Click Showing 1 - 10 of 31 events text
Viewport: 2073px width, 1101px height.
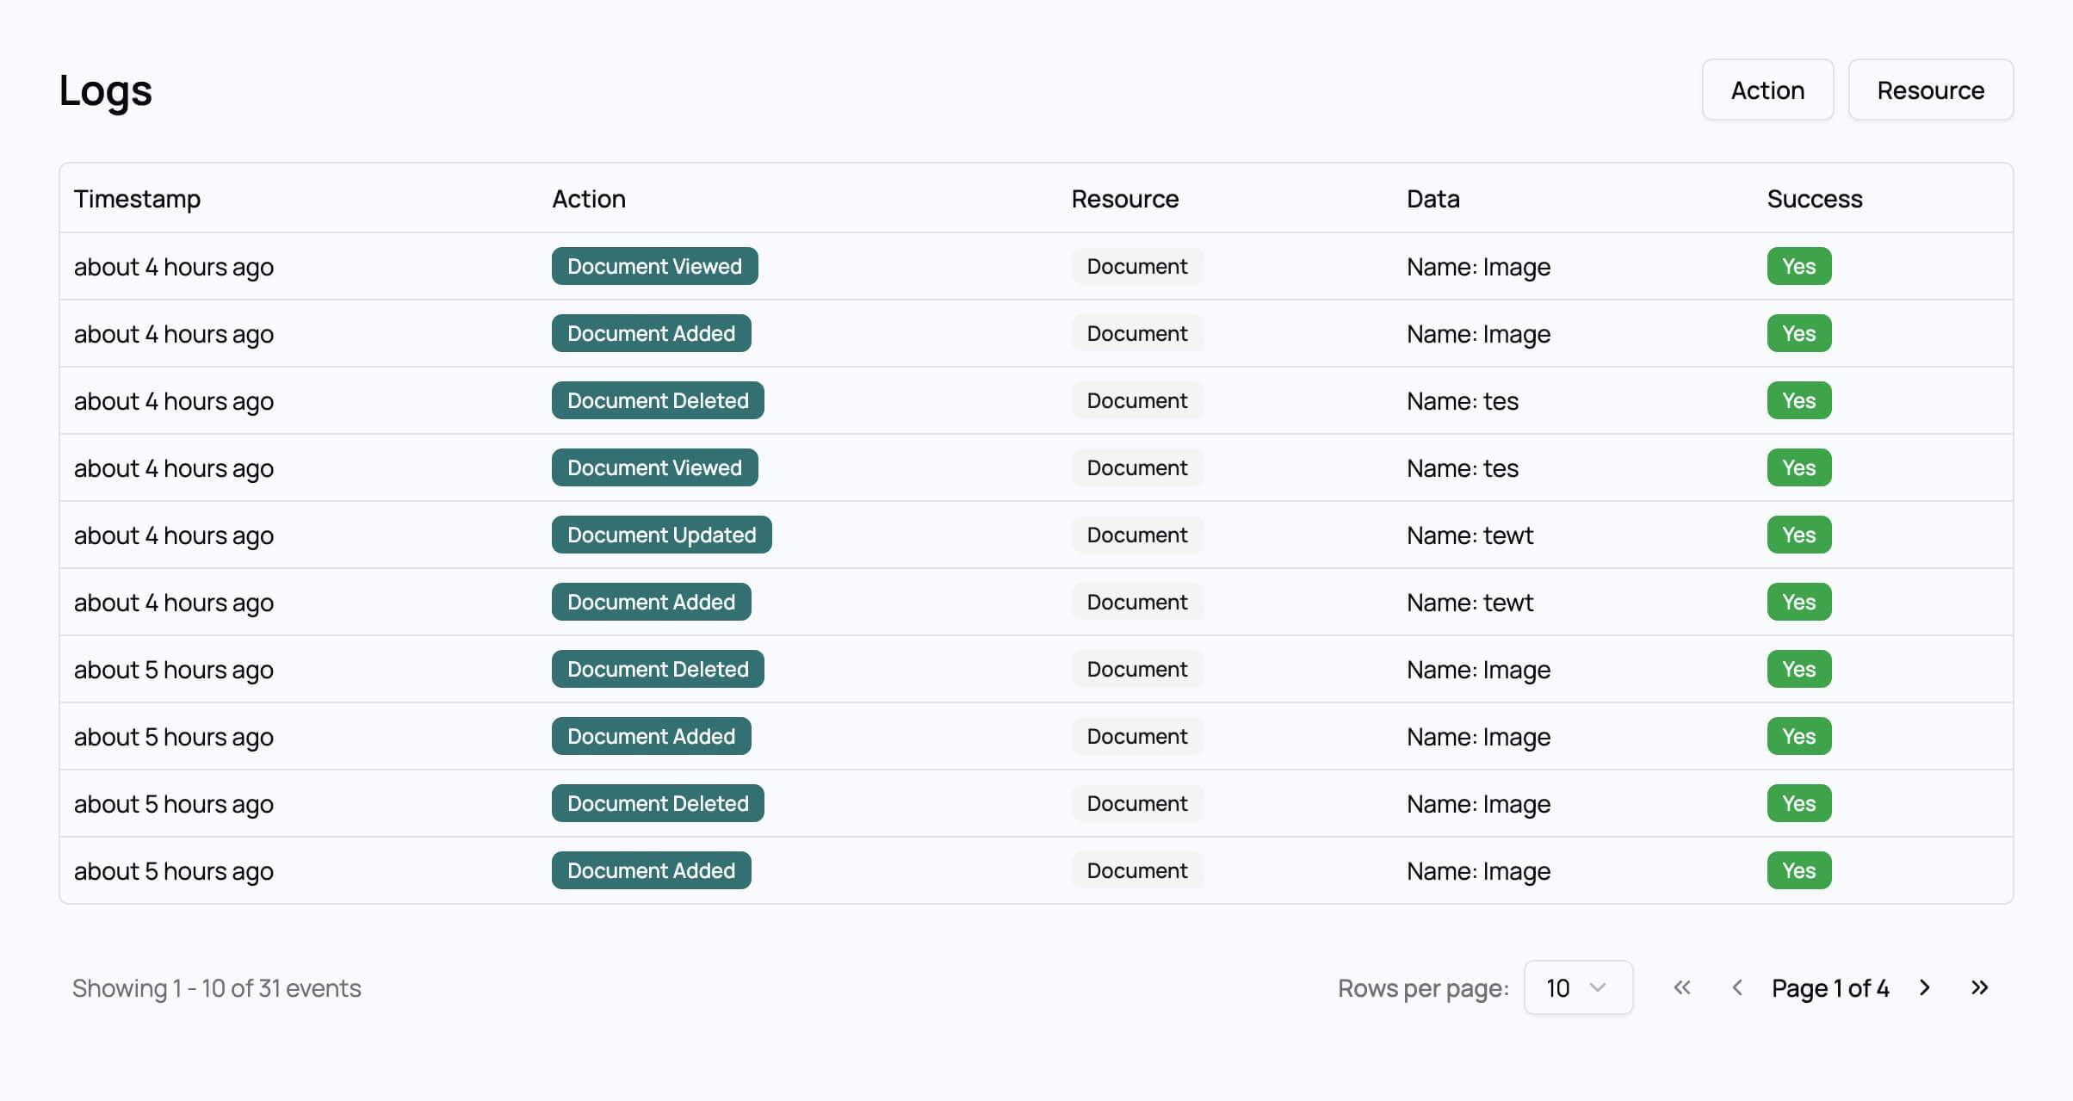click(x=216, y=988)
